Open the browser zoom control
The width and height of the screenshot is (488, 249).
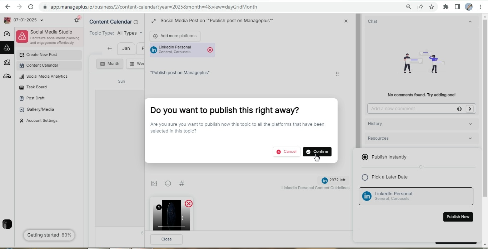(x=409, y=7)
